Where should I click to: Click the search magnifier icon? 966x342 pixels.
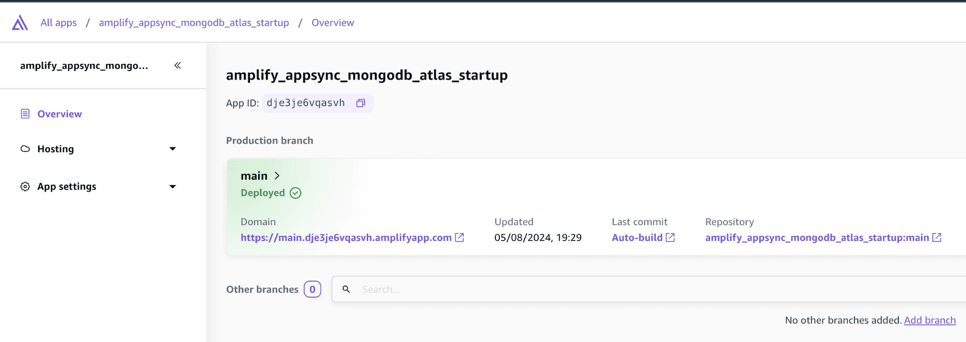tap(346, 289)
